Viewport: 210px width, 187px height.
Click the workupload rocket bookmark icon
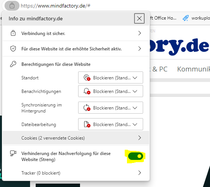pyautogui.click(x=186, y=18)
